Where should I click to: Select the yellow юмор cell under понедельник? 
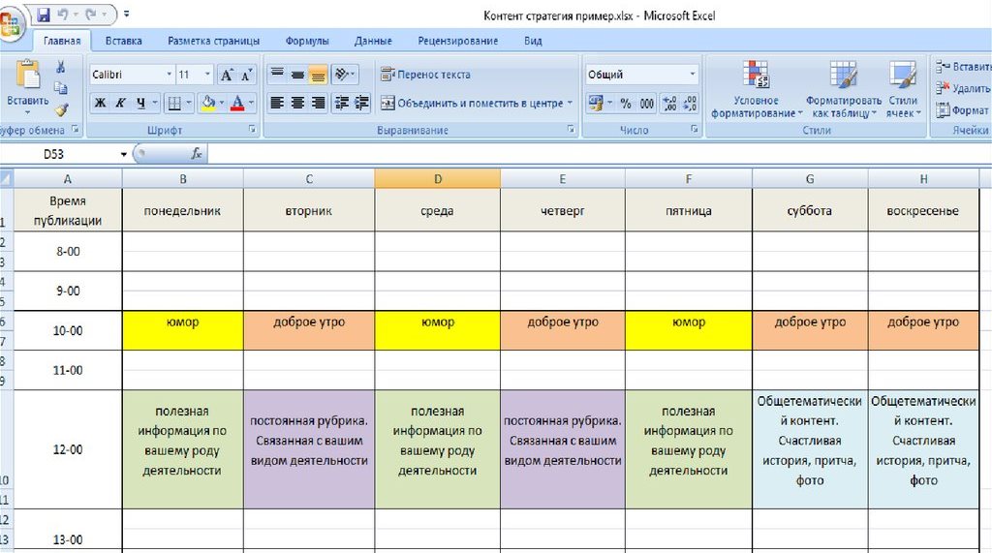183,329
